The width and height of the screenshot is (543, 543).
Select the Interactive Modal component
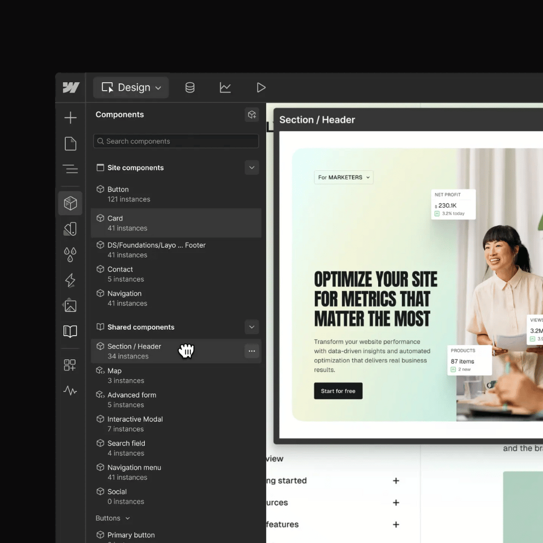point(176,424)
